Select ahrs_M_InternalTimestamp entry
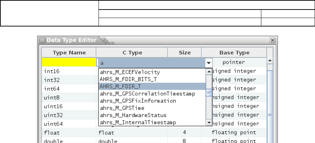This screenshot has width=315, height=143. point(152,123)
